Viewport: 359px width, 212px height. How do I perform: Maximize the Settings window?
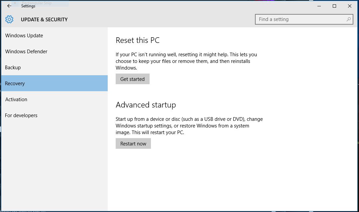point(334,6)
